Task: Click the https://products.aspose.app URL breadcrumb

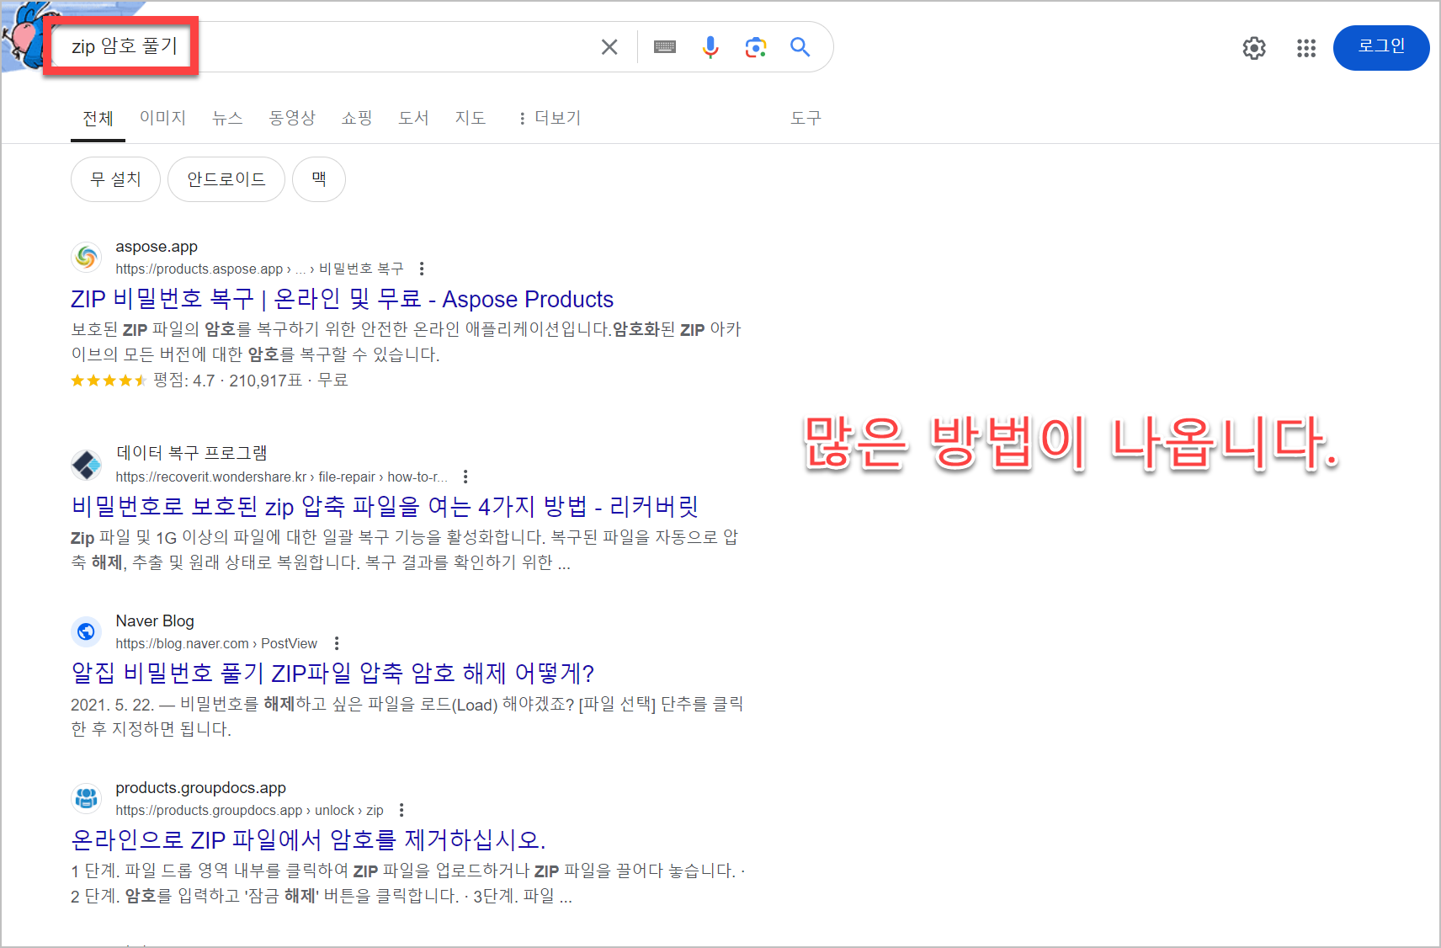Action: click(x=259, y=269)
